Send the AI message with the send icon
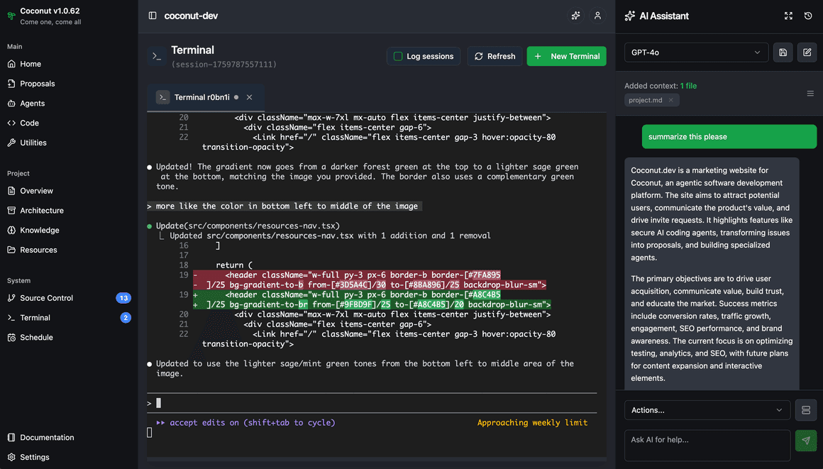The image size is (823, 469). [x=806, y=441]
